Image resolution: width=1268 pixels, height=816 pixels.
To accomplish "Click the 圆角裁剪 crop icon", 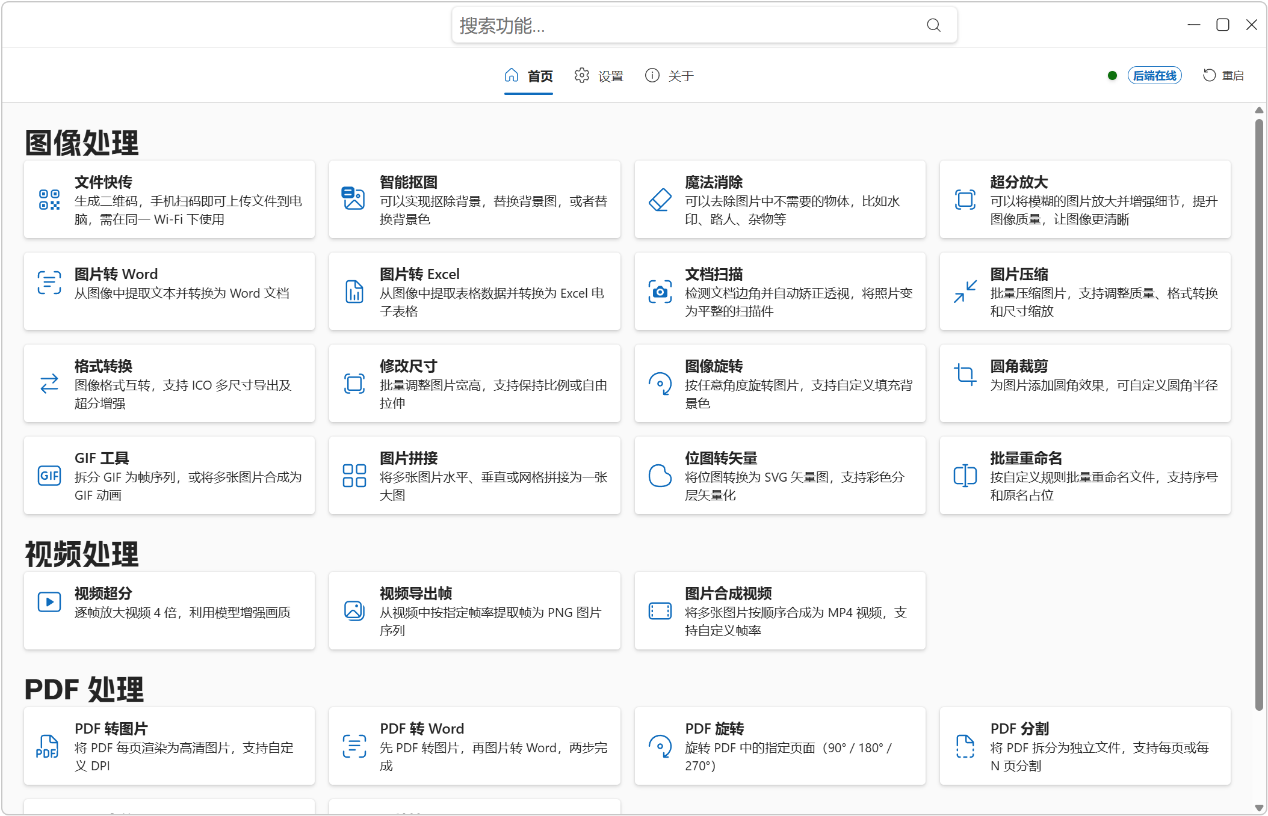I will pyautogui.click(x=965, y=375).
